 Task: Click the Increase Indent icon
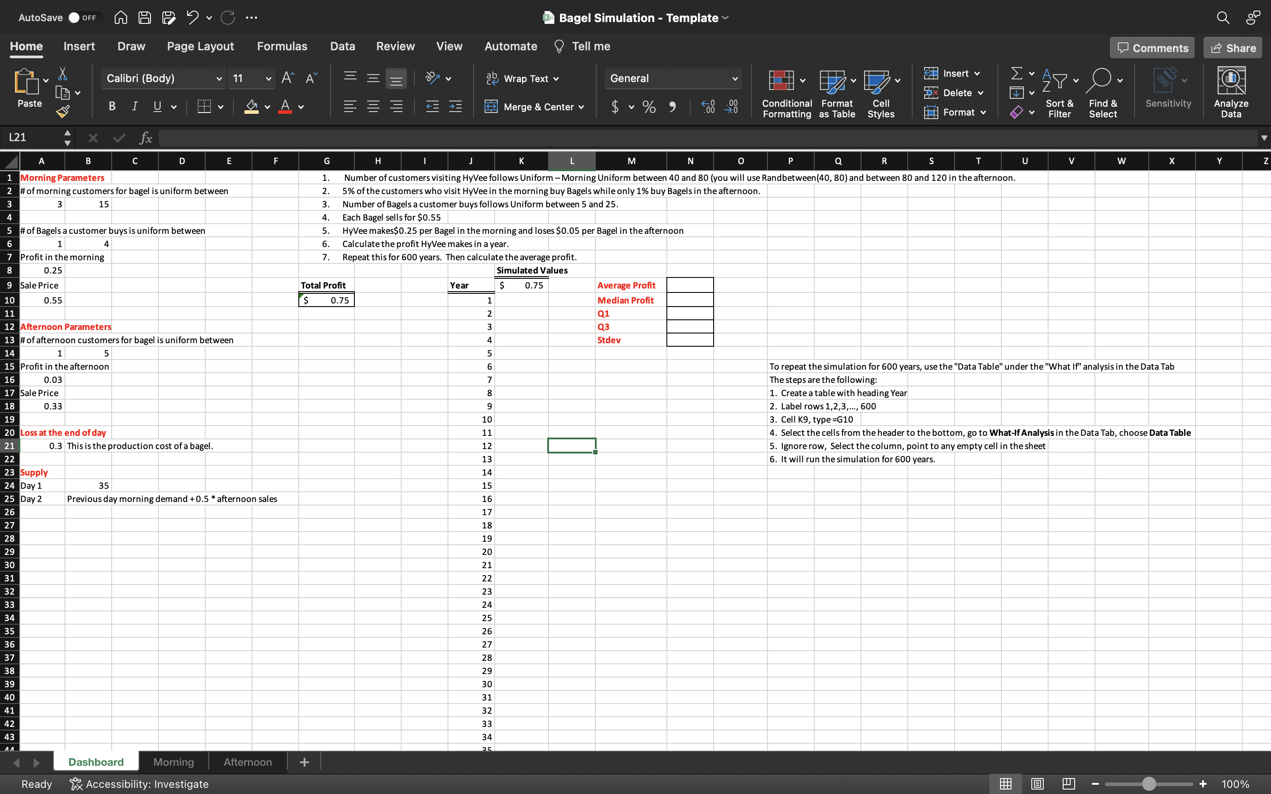(455, 107)
